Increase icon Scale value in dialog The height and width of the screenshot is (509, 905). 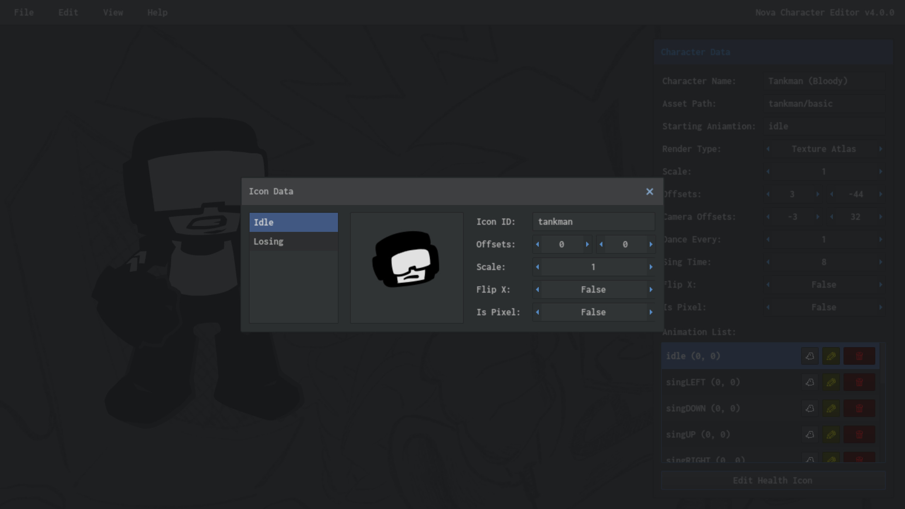tap(651, 267)
